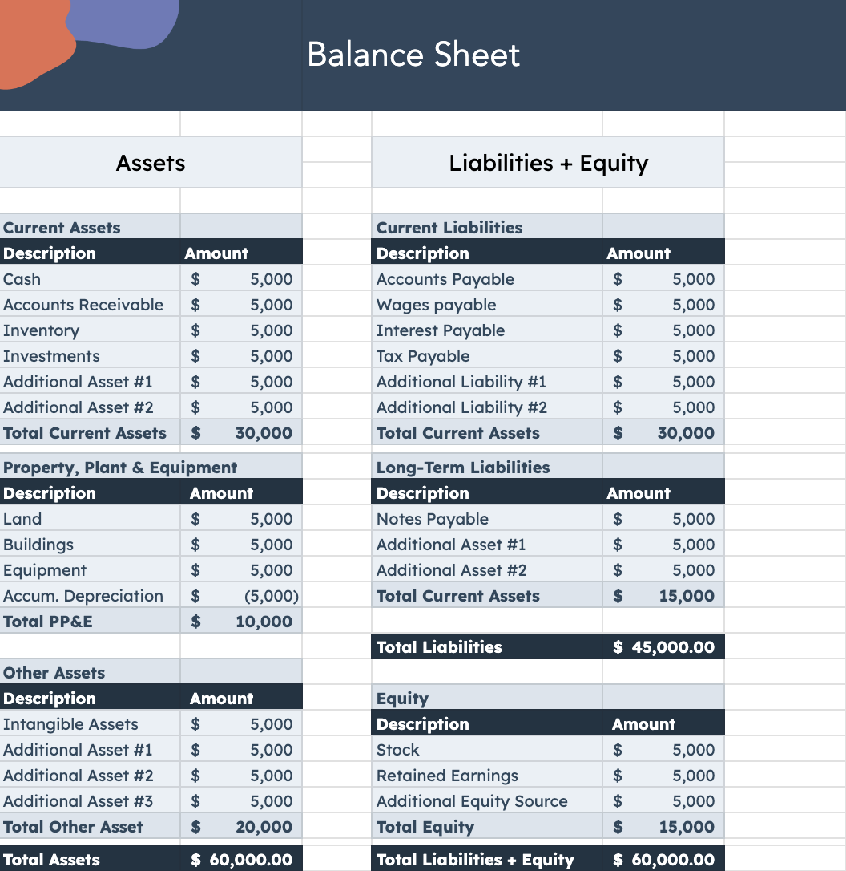Click the Total PP&E label cell

[90, 622]
